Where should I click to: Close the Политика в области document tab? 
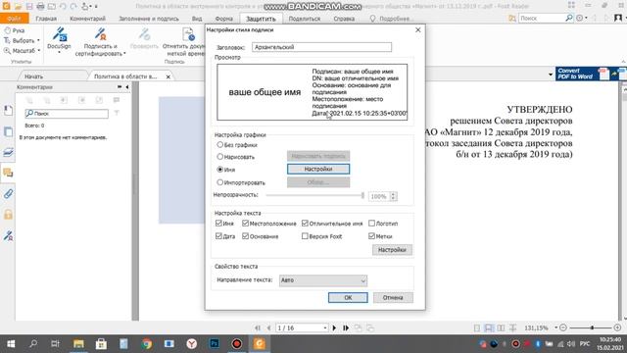click(x=169, y=76)
